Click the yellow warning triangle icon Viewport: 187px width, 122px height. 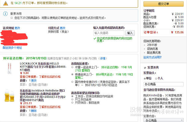pos(6,3)
